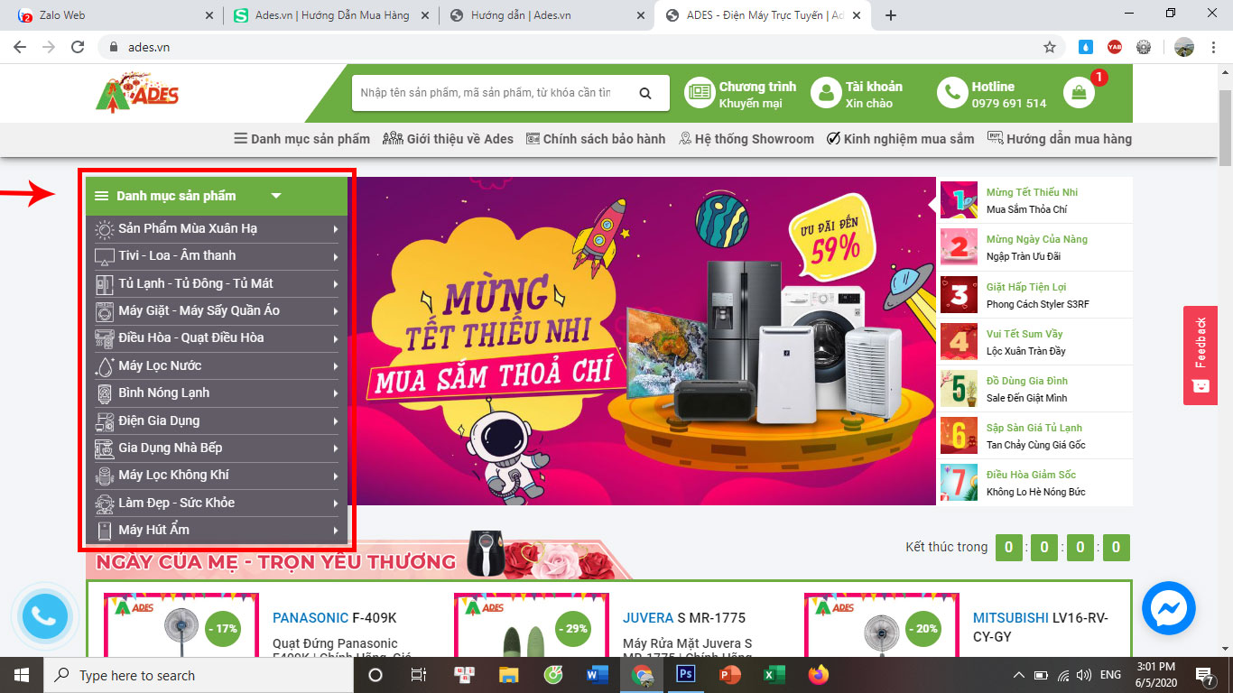Collapse the green Danh mục sản phẩm sidebar arrow
The height and width of the screenshot is (693, 1233).
pos(276,196)
